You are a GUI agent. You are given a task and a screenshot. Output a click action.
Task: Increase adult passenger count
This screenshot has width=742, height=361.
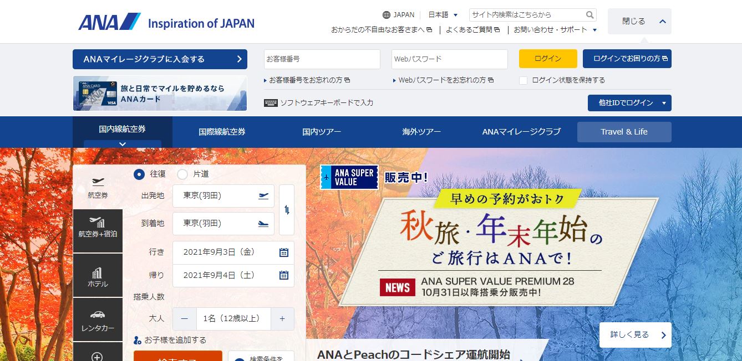click(x=282, y=319)
